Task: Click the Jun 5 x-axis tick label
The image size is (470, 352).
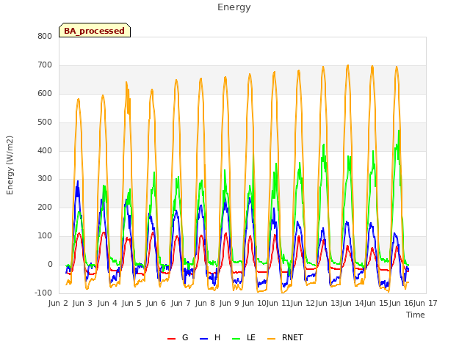Action: point(131,303)
